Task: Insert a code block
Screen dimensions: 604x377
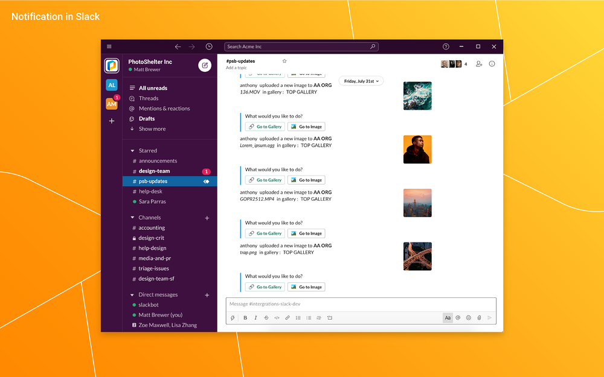Action: click(330, 318)
